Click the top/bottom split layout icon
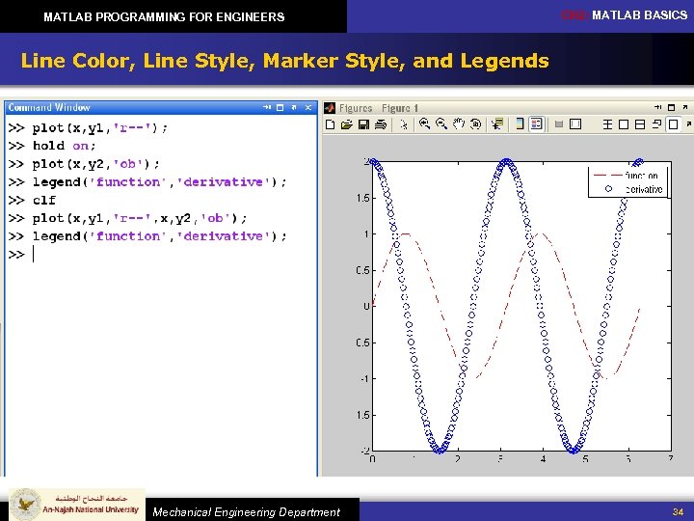The height and width of the screenshot is (521, 694). click(x=640, y=124)
